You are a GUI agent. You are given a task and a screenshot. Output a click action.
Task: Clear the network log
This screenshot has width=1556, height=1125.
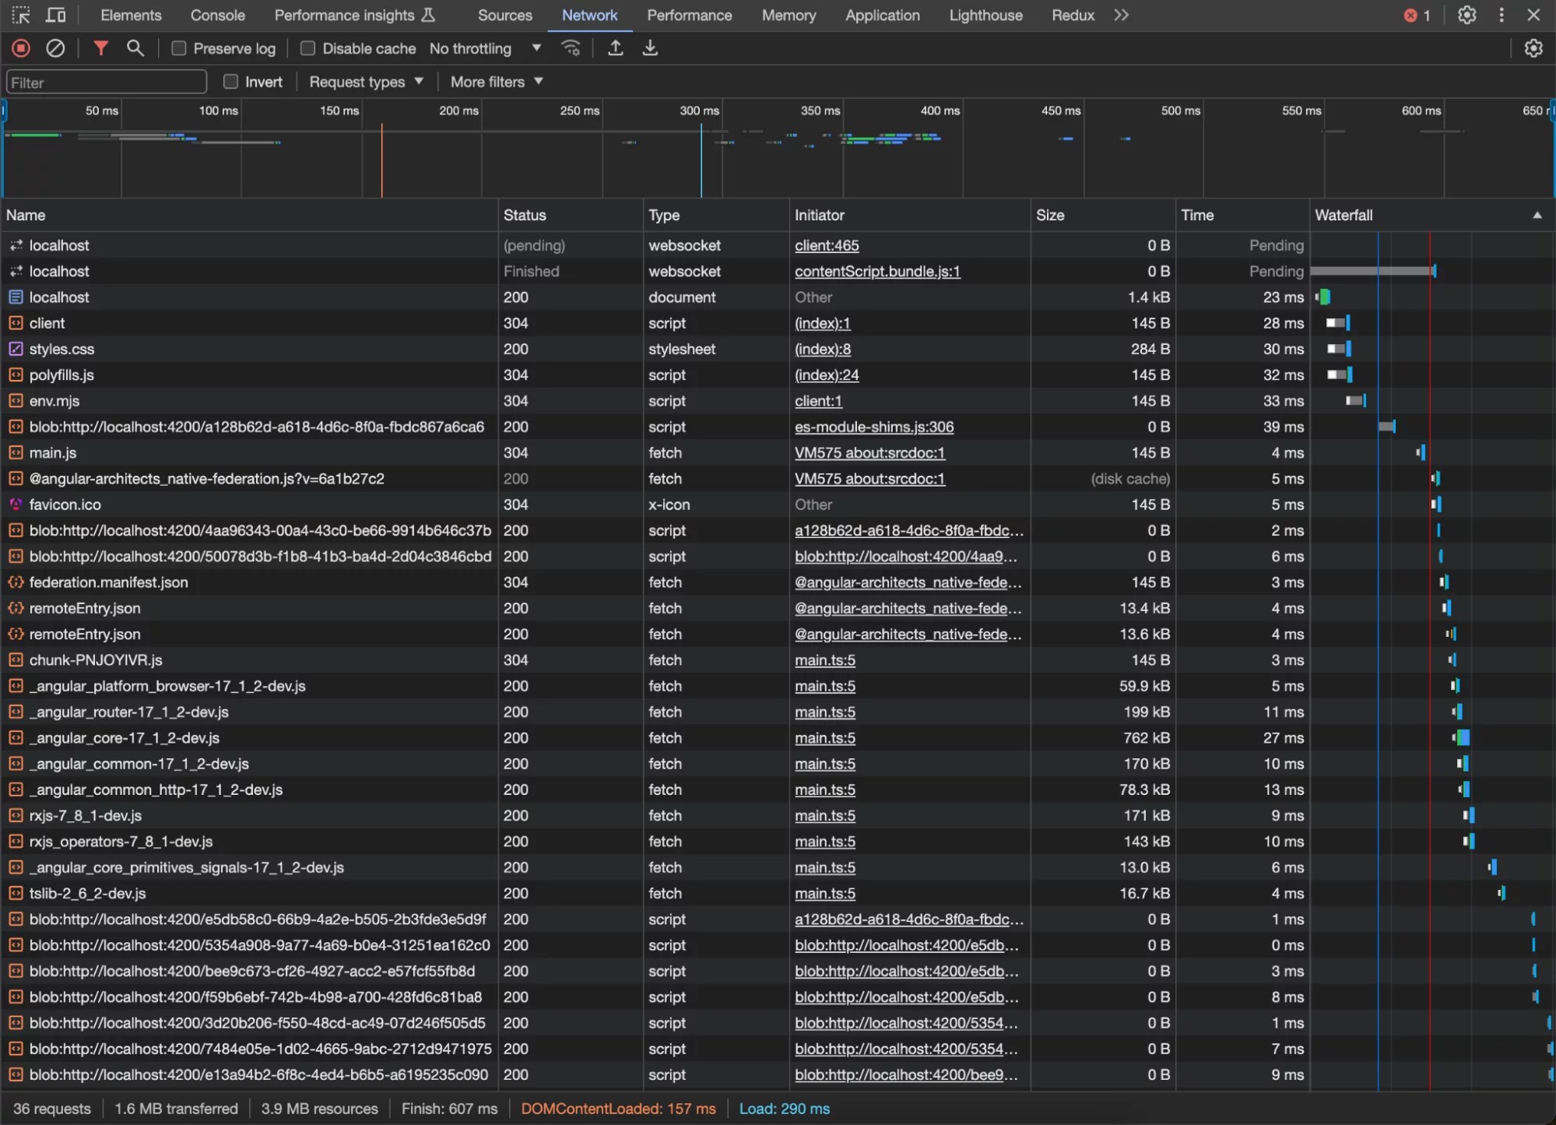point(55,48)
